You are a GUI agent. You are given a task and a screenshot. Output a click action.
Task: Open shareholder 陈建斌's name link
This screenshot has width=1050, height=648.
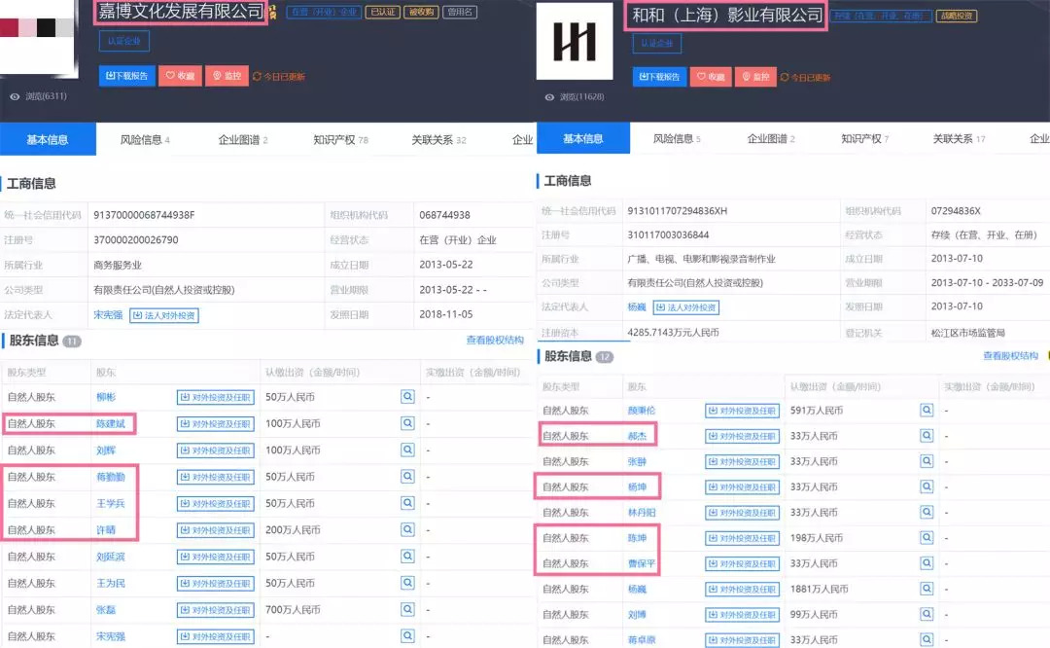tap(111, 423)
